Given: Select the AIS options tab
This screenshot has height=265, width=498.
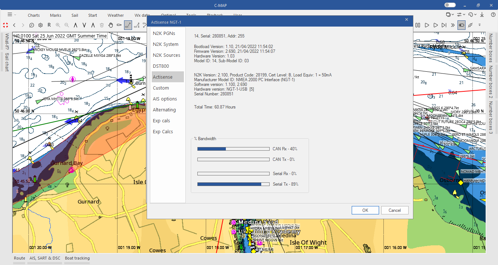Looking at the screenshot, I should tap(168, 99).
